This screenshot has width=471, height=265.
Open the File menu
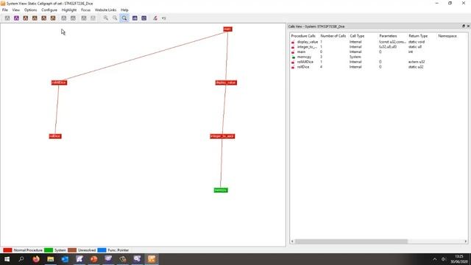5,10
